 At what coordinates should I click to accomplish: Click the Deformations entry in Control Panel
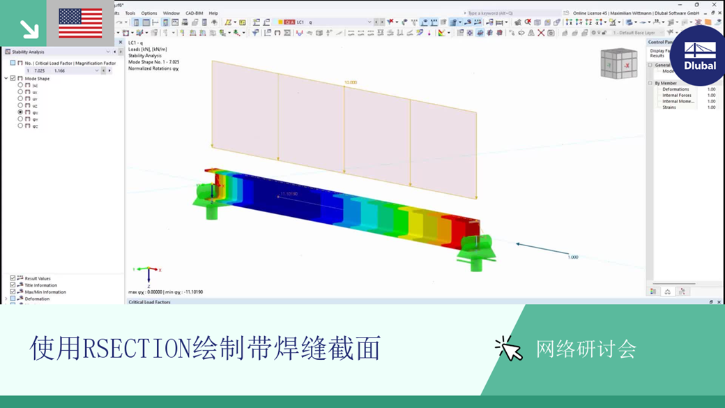click(676, 89)
